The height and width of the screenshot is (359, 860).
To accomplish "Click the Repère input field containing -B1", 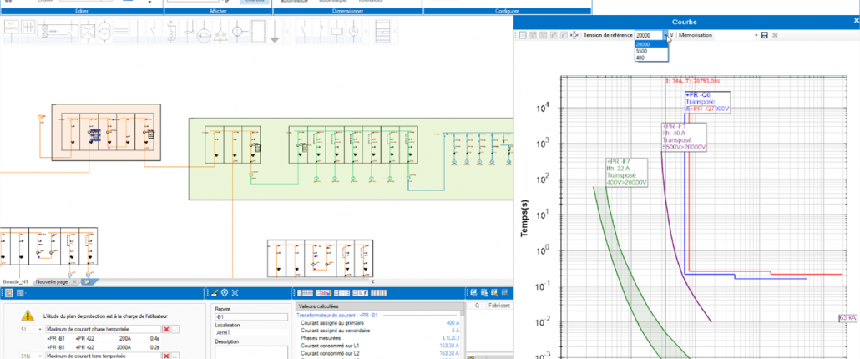I will (251, 316).
